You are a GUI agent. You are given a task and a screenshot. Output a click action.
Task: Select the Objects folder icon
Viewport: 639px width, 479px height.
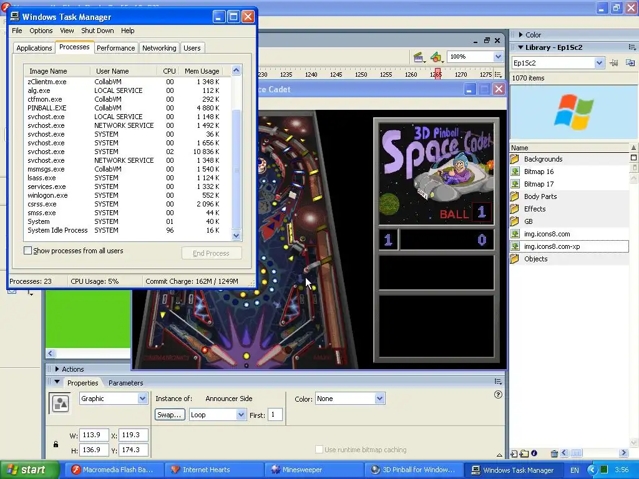click(x=515, y=259)
